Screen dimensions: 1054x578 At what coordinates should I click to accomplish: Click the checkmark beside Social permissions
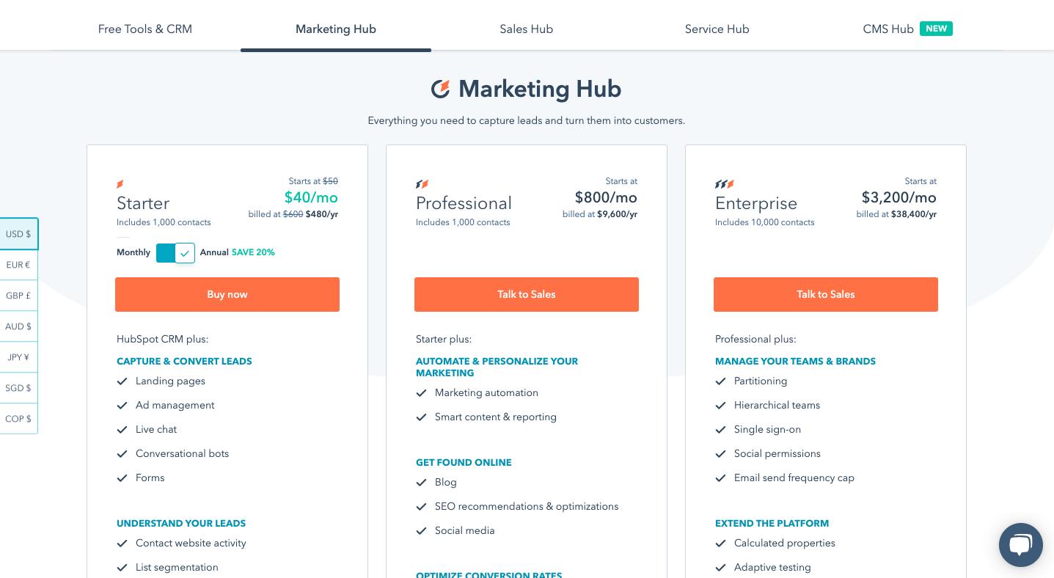tap(721, 454)
